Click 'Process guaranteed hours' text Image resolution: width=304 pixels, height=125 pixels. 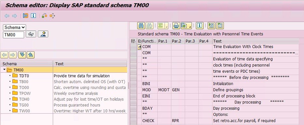[77, 105]
